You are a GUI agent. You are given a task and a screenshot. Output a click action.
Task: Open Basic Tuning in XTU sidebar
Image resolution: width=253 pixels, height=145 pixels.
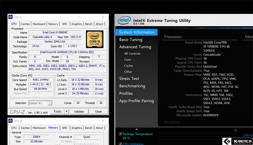click(131, 40)
